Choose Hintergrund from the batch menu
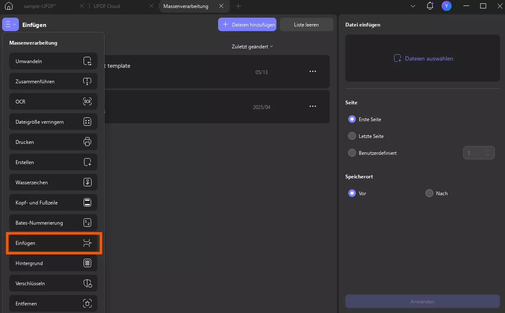The width and height of the screenshot is (505, 313). pos(53,263)
